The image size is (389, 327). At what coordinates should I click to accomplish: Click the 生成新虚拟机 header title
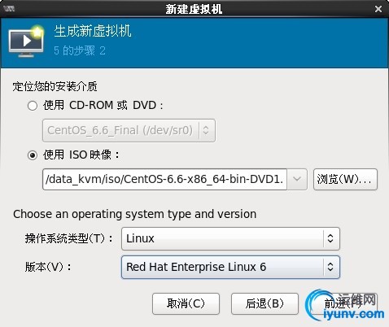pos(93,31)
